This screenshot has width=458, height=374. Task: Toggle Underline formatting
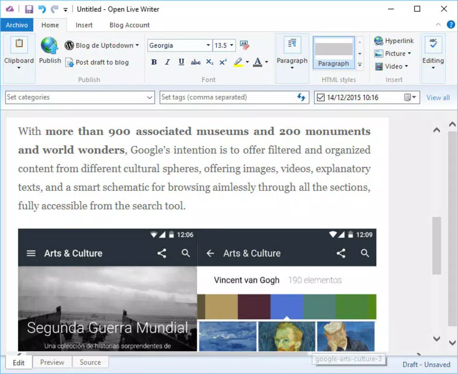pyautogui.click(x=181, y=62)
